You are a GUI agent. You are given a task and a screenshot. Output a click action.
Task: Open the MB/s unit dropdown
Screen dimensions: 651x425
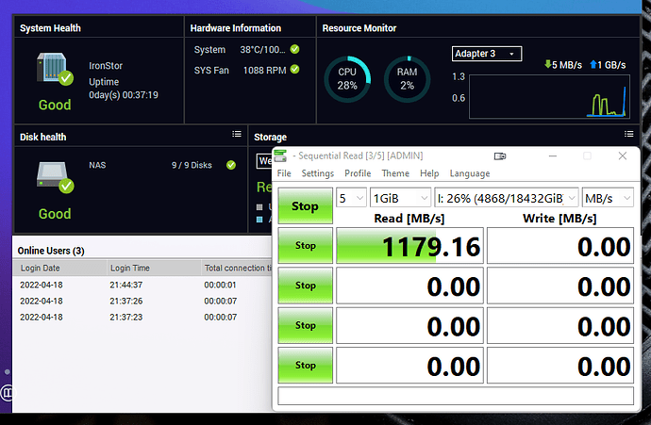pos(608,198)
